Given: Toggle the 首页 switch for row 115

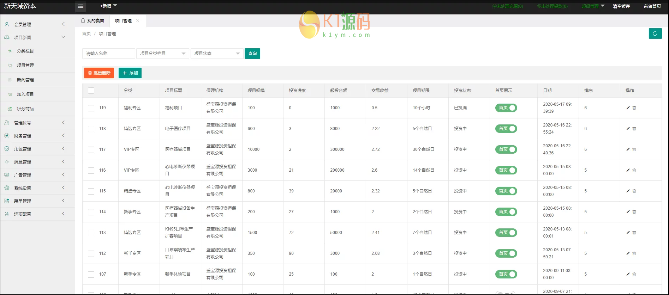Looking at the screenshot, I should coord(506,191).
